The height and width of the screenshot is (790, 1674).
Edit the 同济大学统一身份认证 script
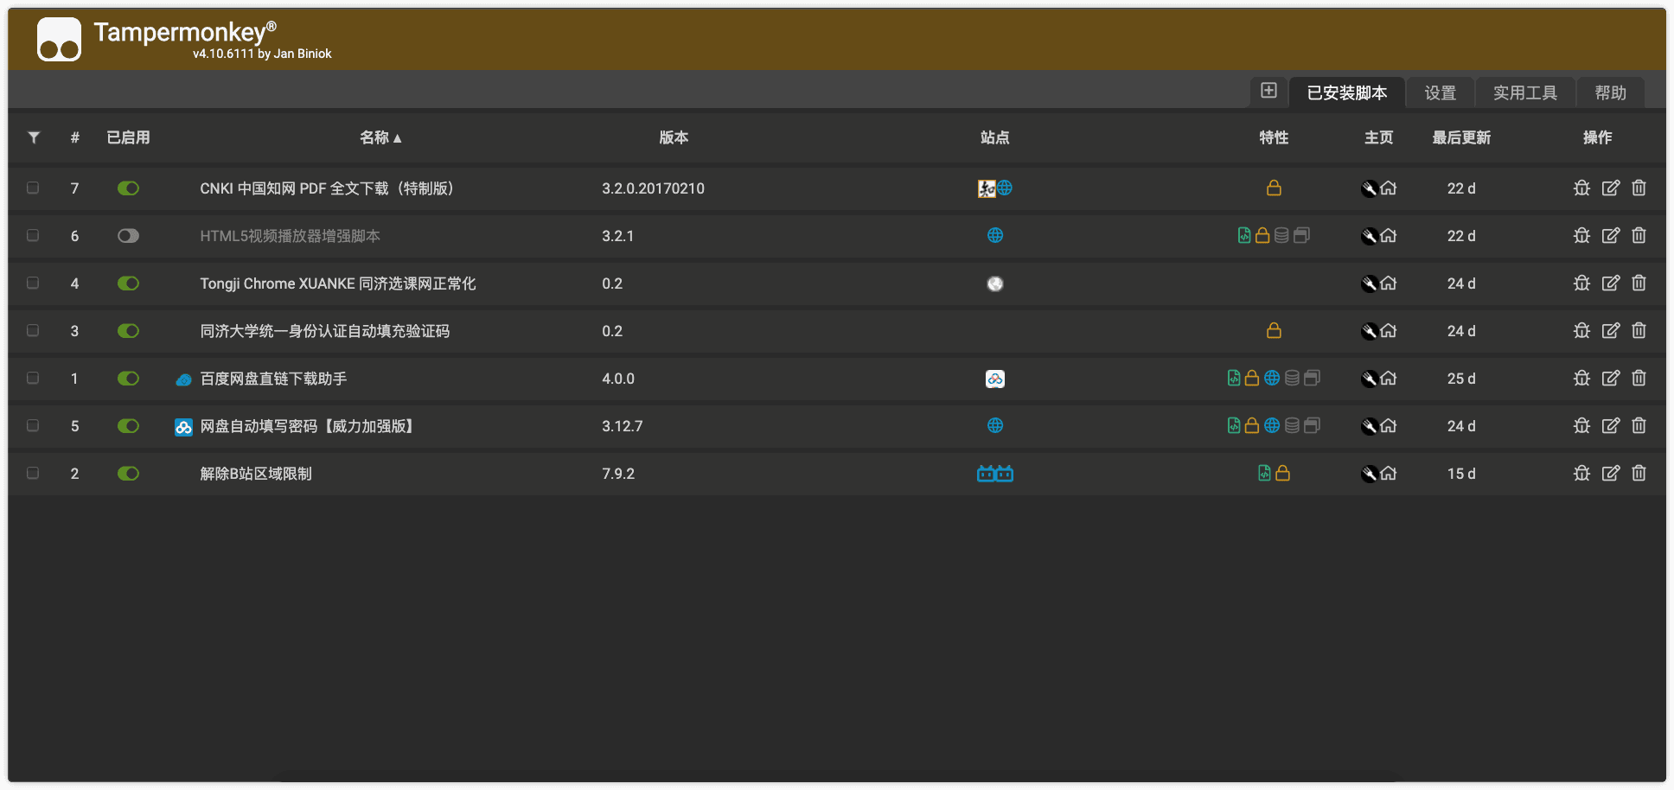pos(1610,331)
